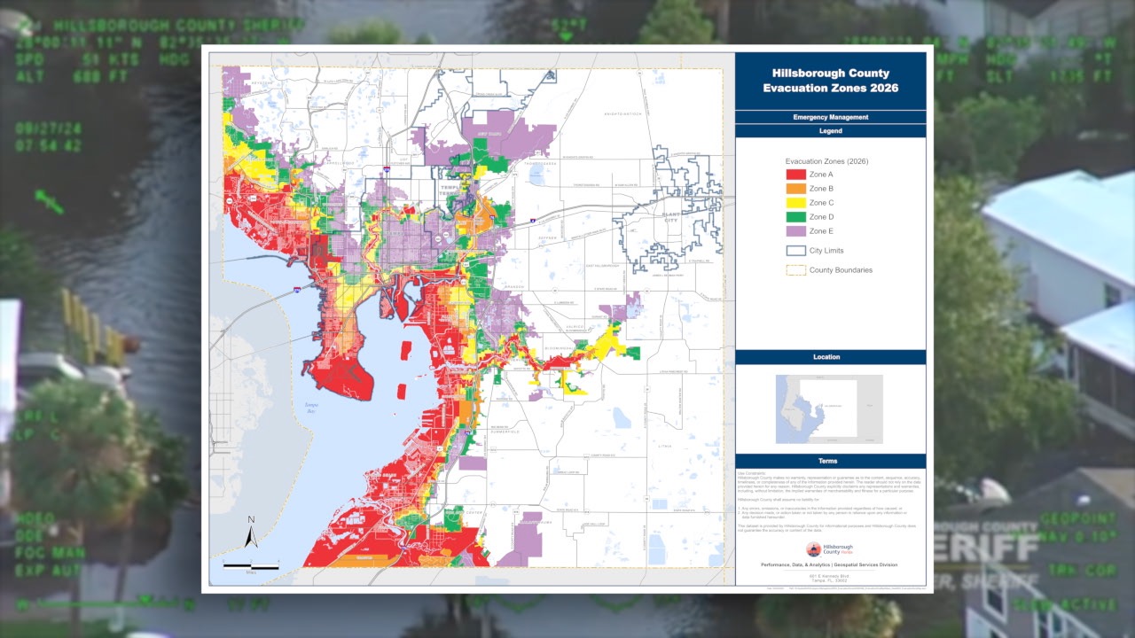Click the 'SUMMERFIELD' label on the map

pos(505,432)
